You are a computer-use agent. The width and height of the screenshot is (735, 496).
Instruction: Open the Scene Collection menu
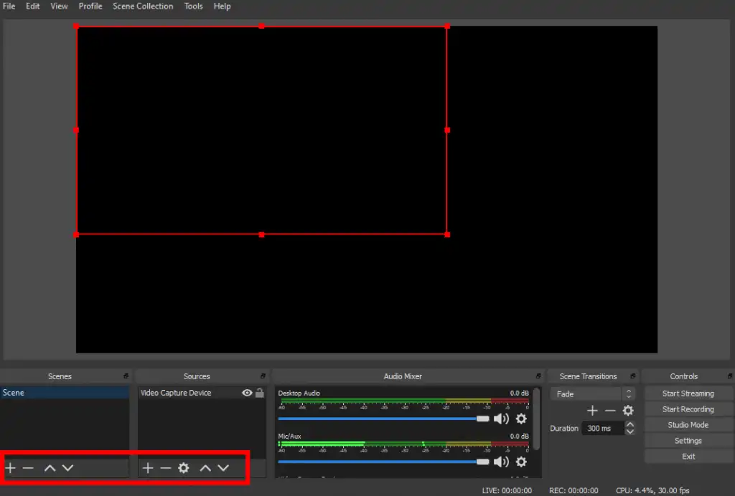tap(143, 6)
